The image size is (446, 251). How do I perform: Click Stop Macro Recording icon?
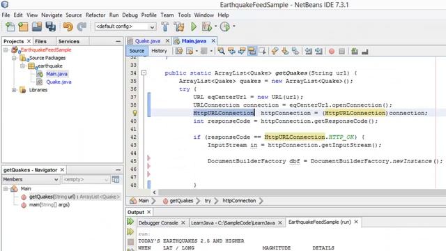tap(342, 52)
